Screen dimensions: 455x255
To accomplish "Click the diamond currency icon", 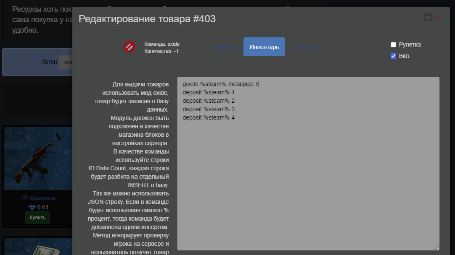I will (x=32, y=207).
